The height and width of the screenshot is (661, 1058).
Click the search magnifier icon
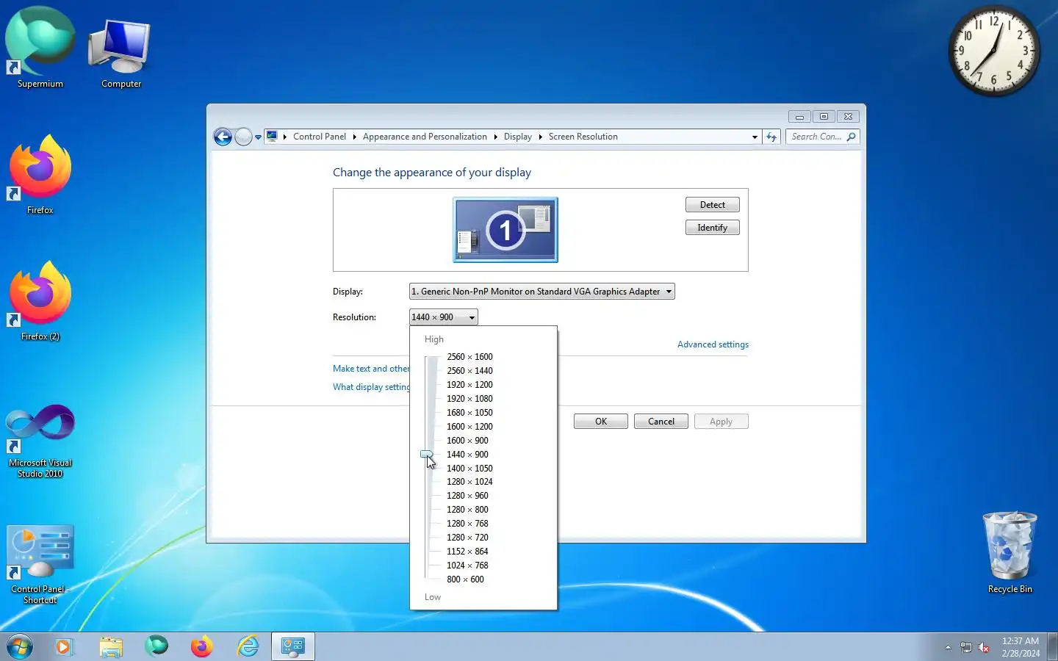pyautogui.click(x=851, y=137)
